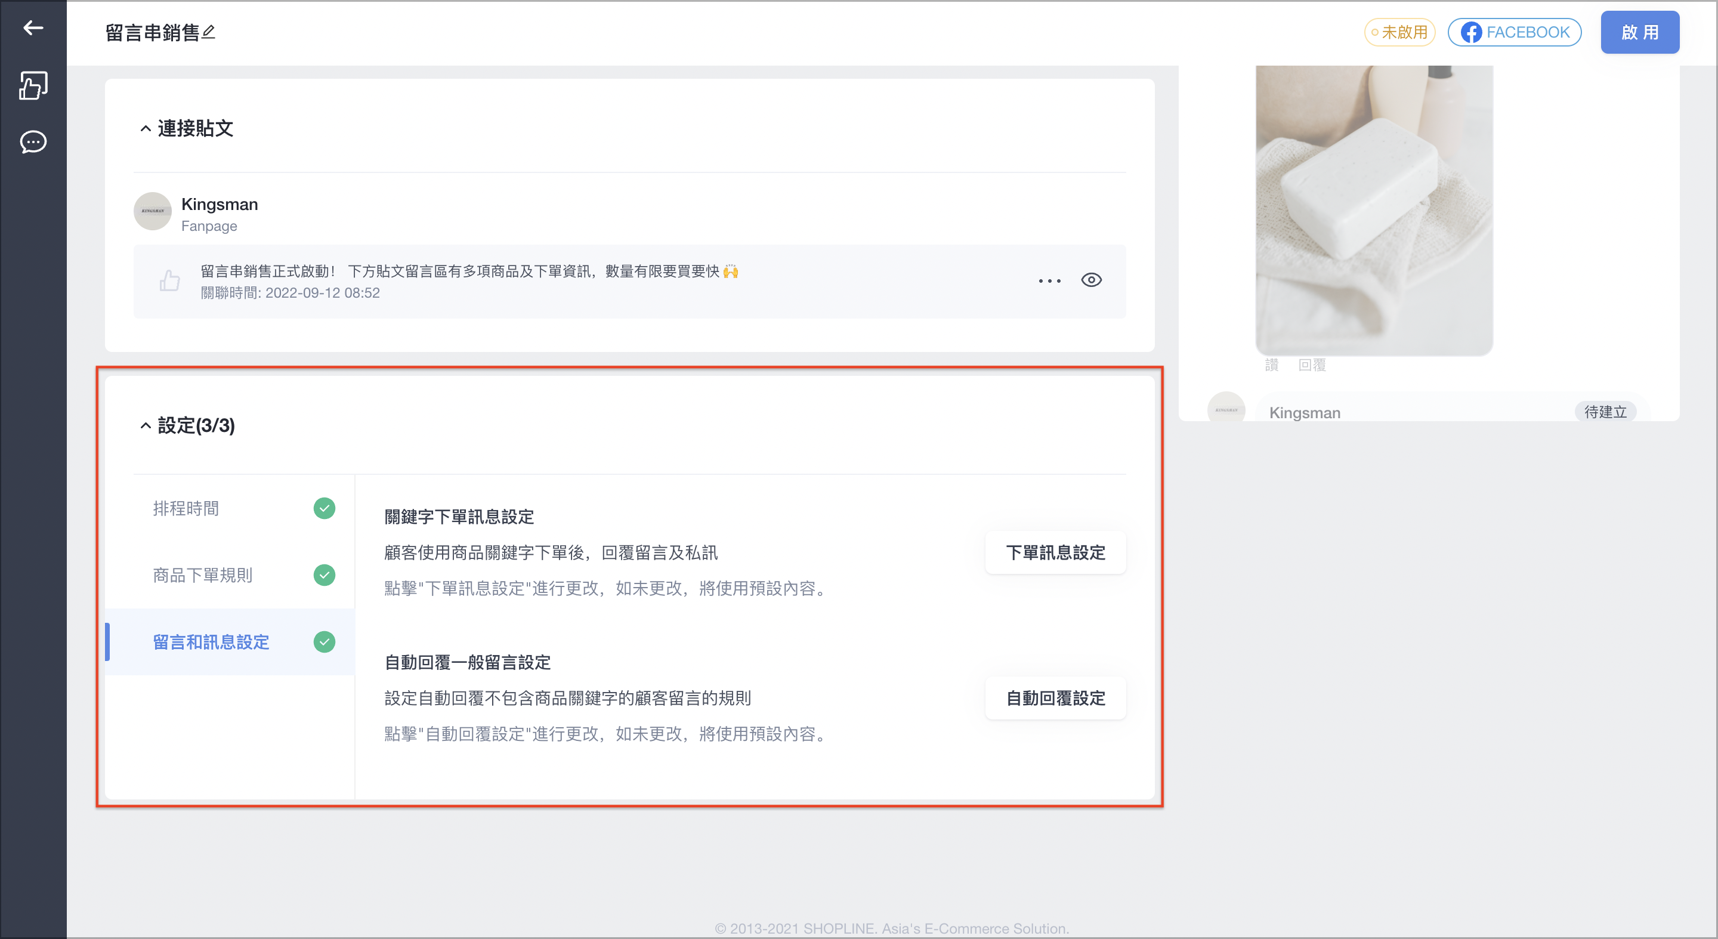The image size is (1718, 939).
Task: Select the 排程時間 tab
Action: [230, 508]
